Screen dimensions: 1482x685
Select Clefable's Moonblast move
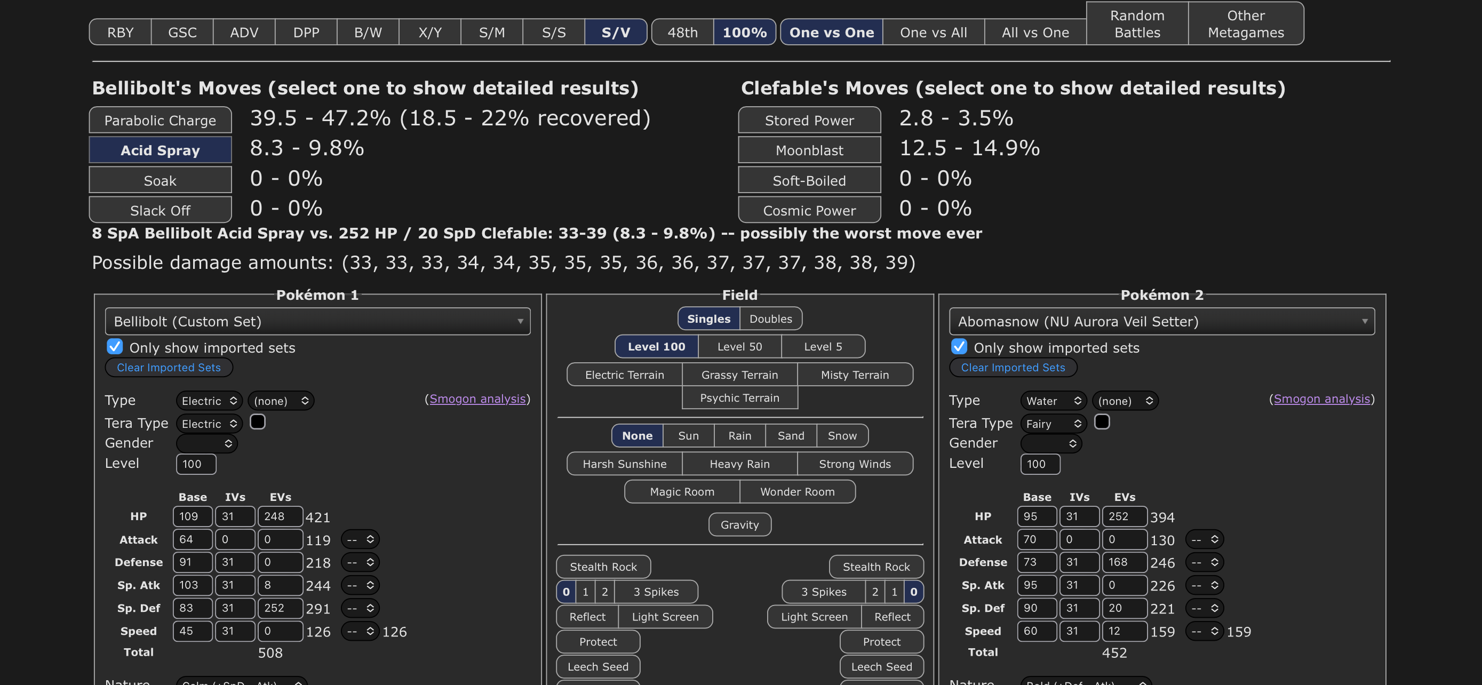[x=809, y=150]
